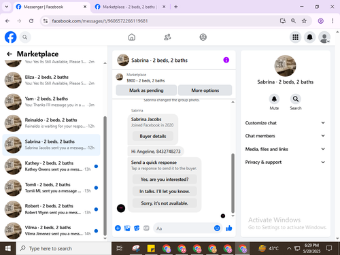Click the More options button

(x=205, y=90)
